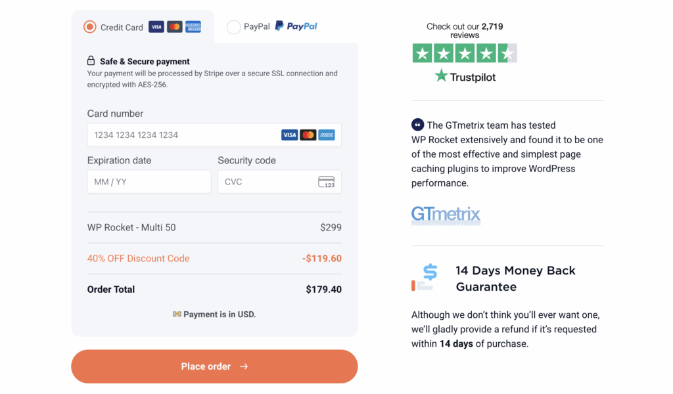Click the PayPal logo in tab
The image size is (673, 394).
click(296, 26)
